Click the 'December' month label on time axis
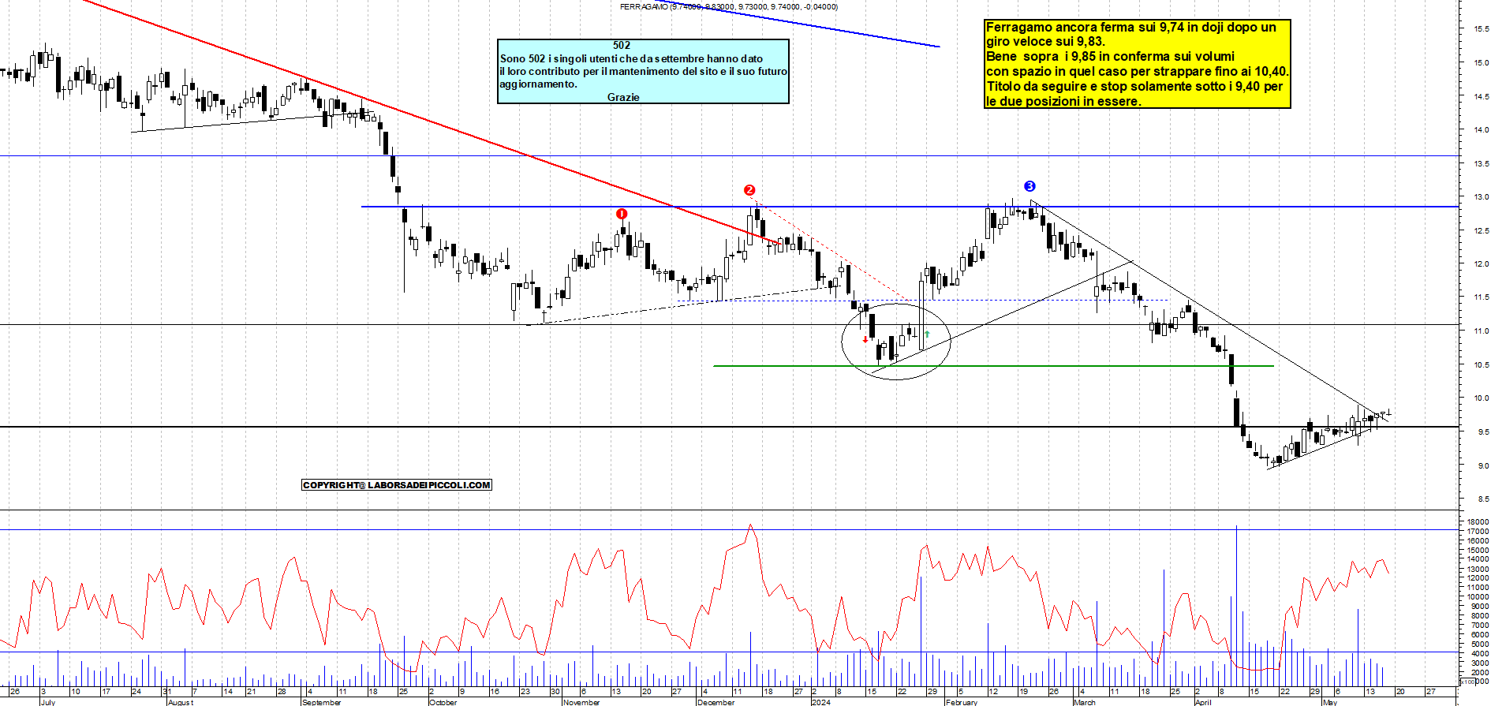 pos(716,702)
